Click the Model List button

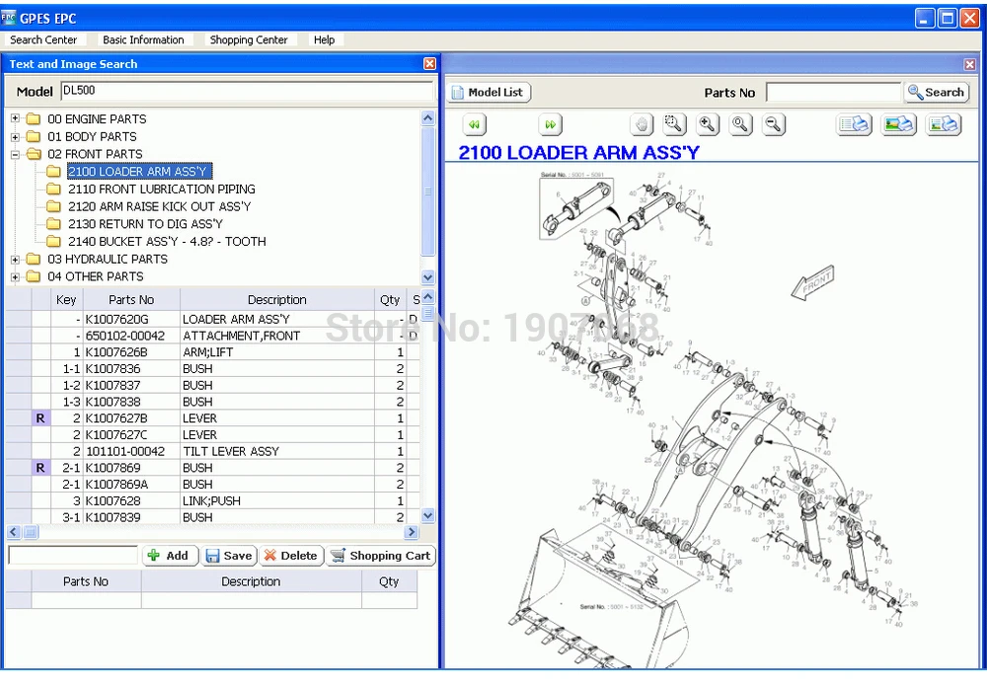point(490,93)
